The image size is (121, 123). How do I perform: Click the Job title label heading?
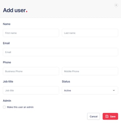pyautogui.click(x=8, y=82)
